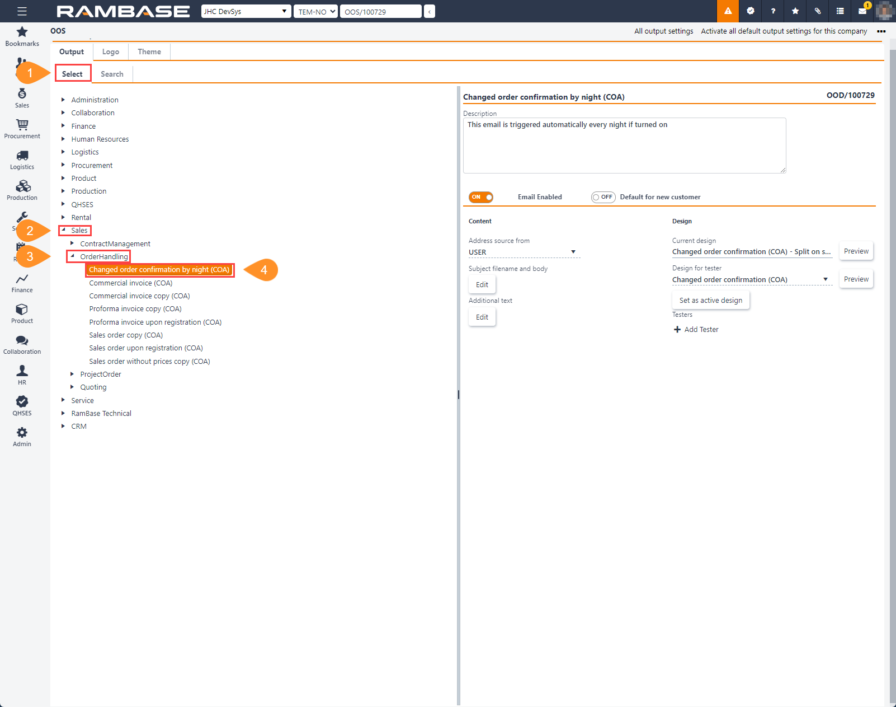Switch to the Theme tab
896x707 pixels.
point(149,51)
